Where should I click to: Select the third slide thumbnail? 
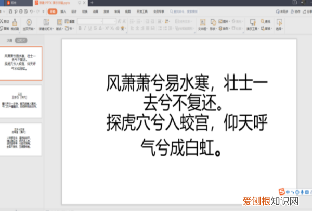(21, 140)
